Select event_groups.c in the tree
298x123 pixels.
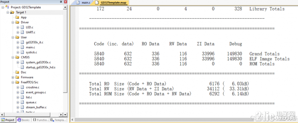(x=36, y=92)
